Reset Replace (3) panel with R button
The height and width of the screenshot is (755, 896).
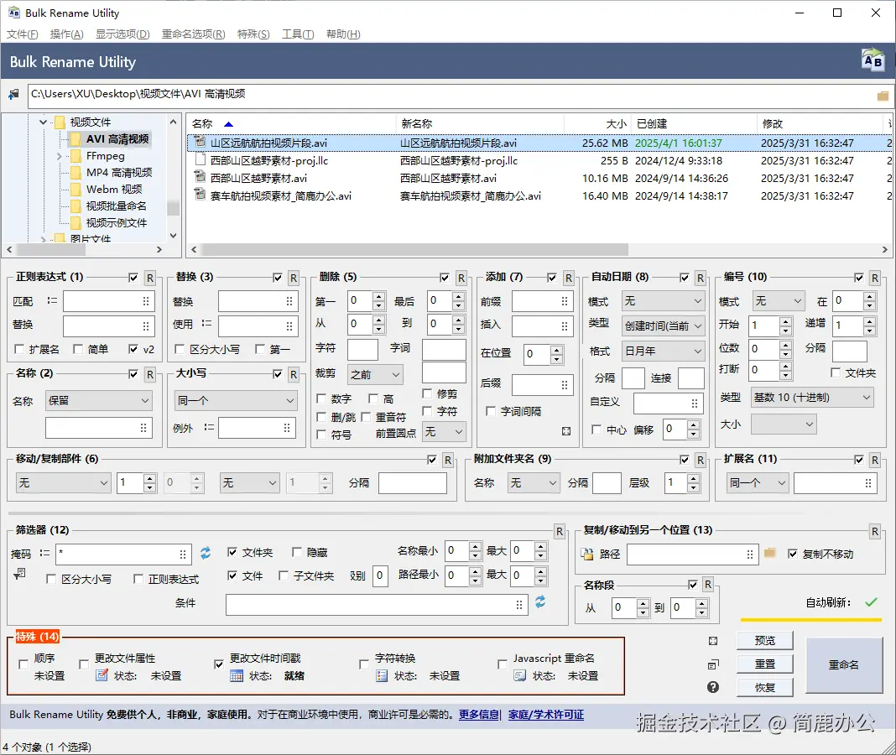coord(293,278)
